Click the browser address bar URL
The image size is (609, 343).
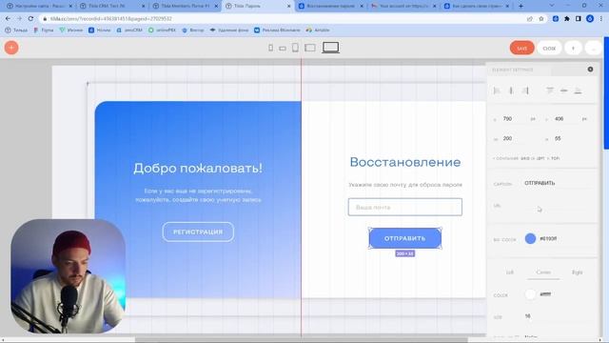click(x=111, y=19)
